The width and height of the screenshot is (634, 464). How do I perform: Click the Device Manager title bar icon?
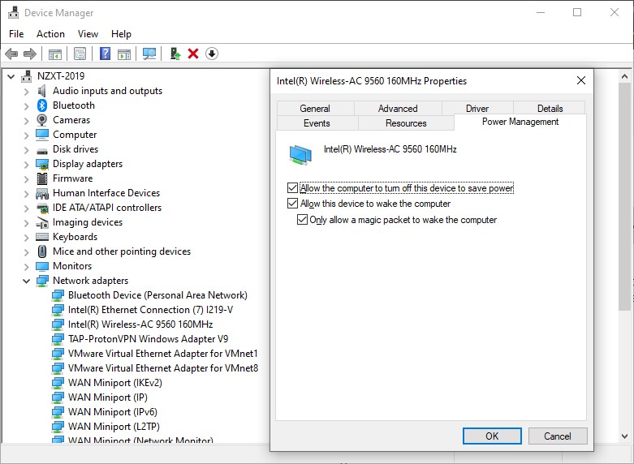tap(13, 12)
